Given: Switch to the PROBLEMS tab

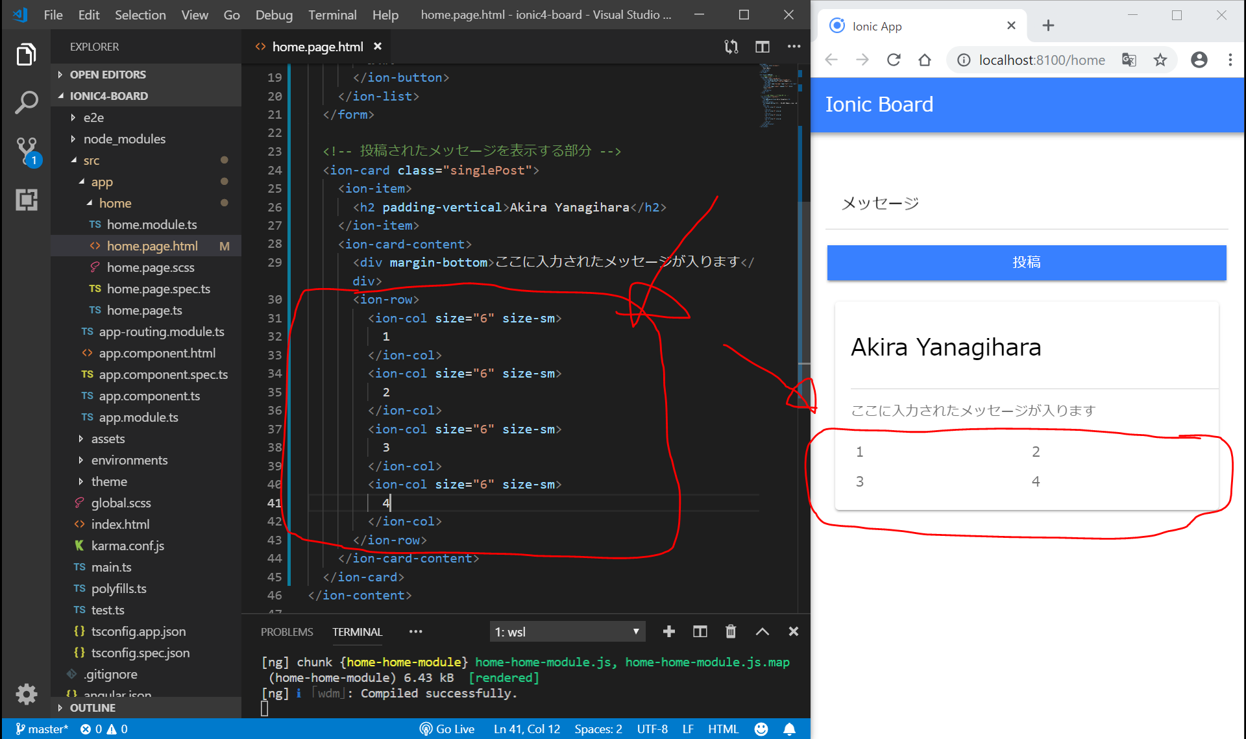Looking at the screenshot, I should [286, 631].
